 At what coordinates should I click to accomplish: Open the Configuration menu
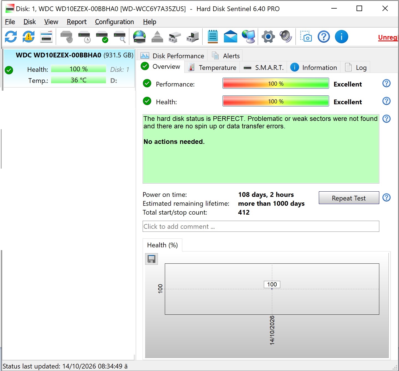[x=115, y=22]
